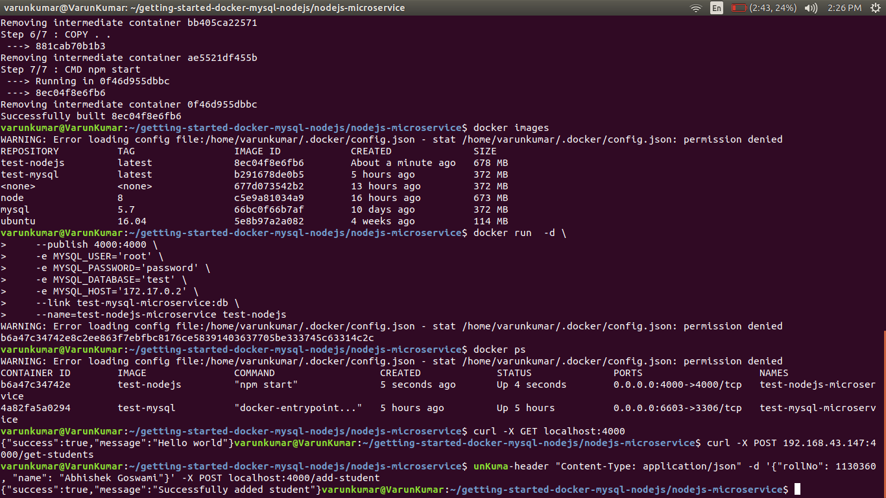886x498 pixels.
Task: Click the battery text (2:43, 24%)
Action: click(773, 8)
